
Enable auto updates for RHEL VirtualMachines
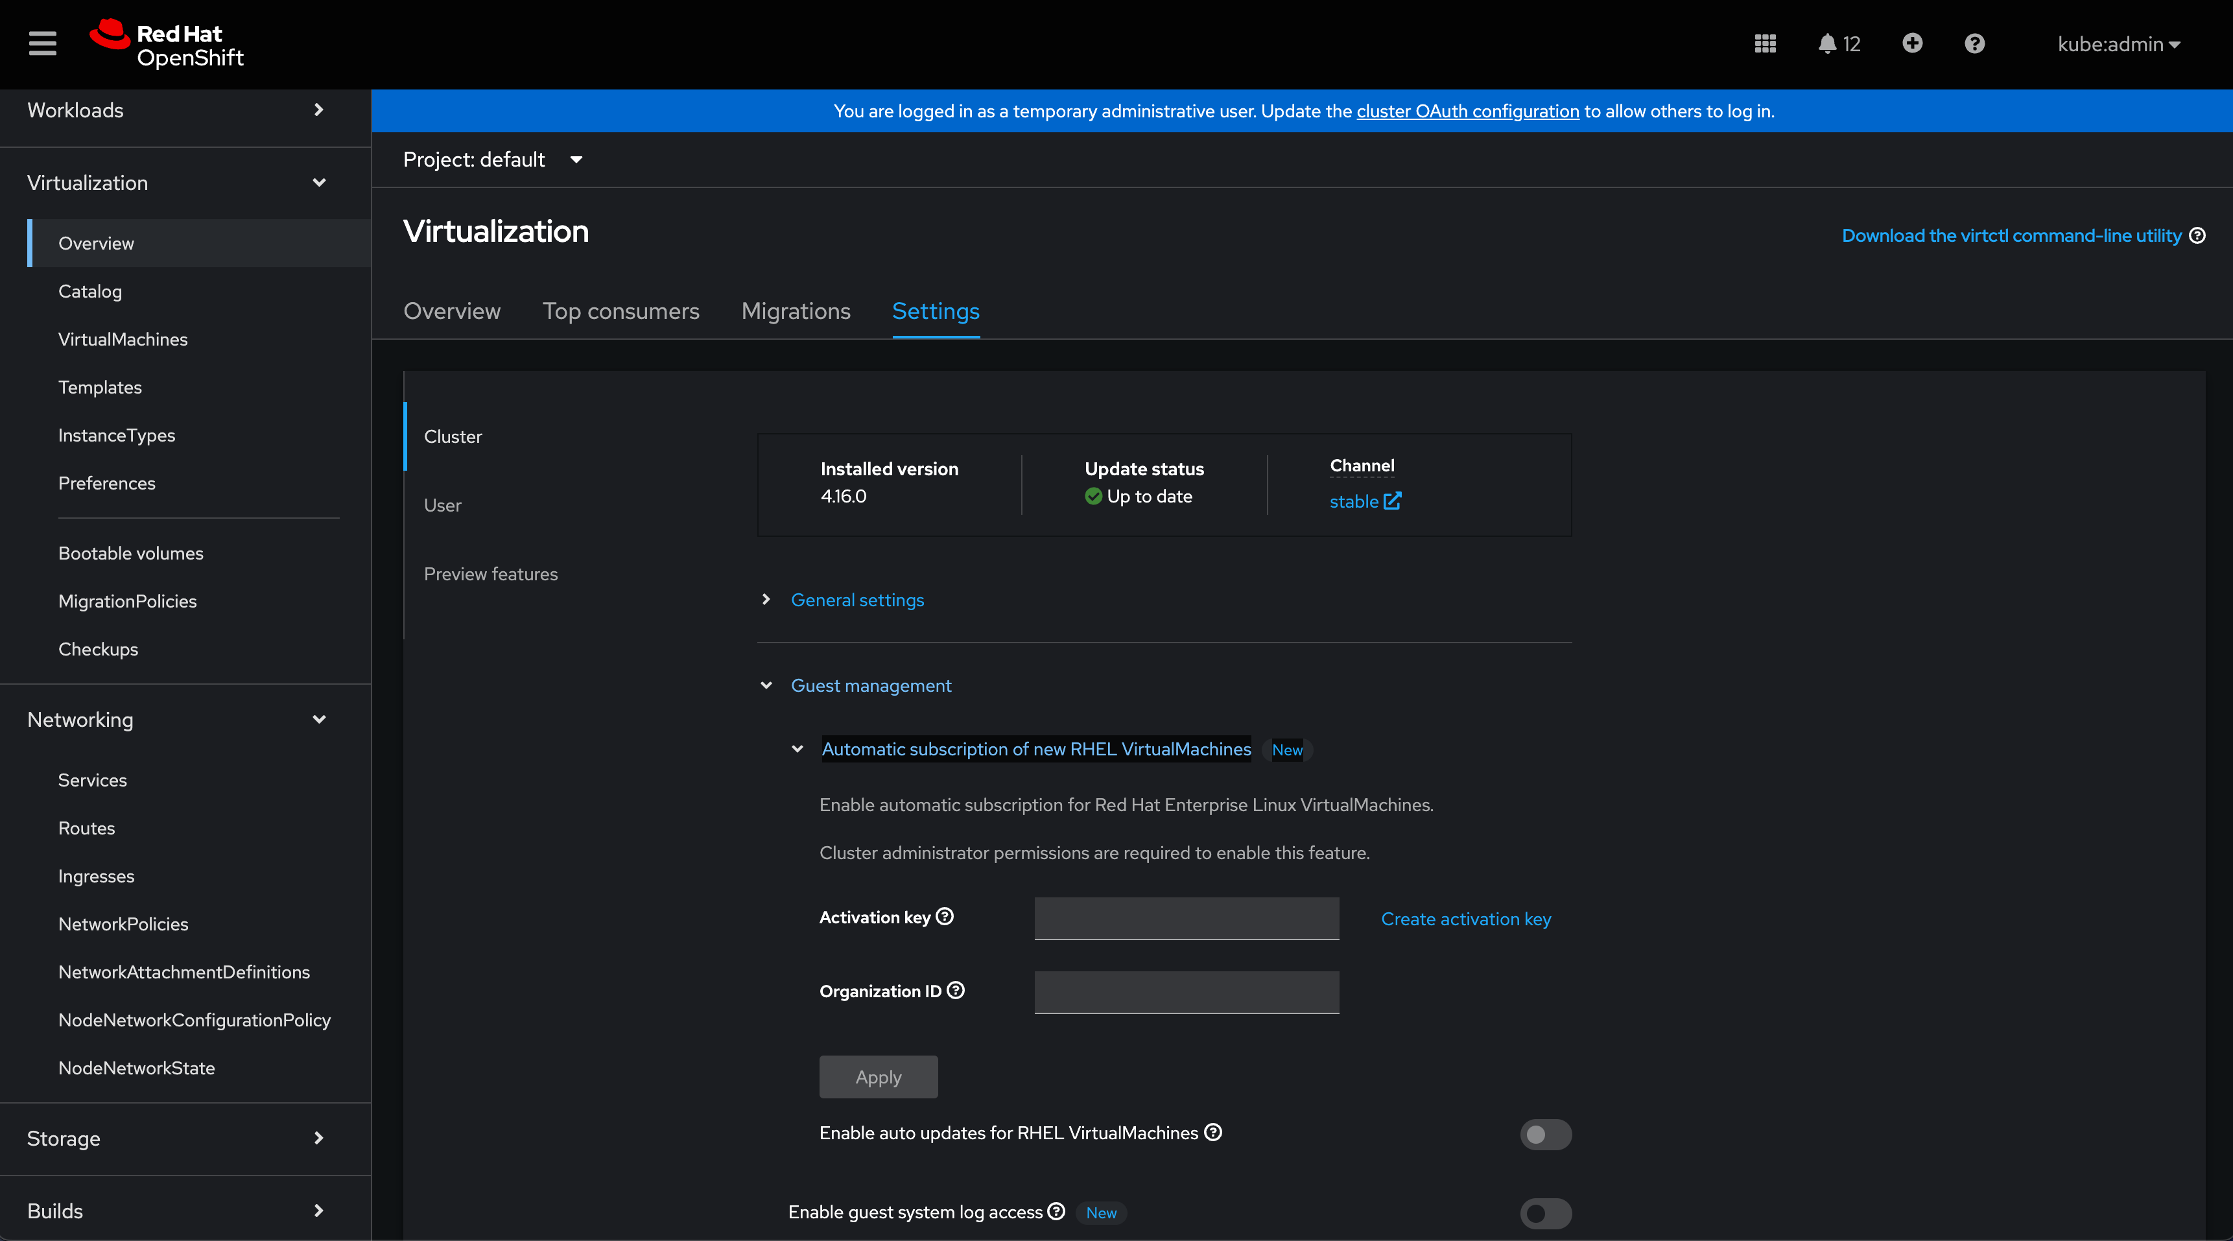(x=1544, y=1133)
